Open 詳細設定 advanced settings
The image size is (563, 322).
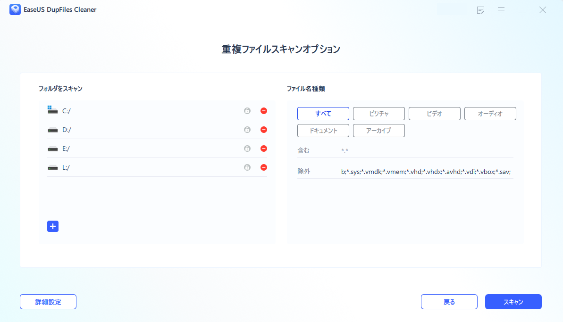point(48,302)
